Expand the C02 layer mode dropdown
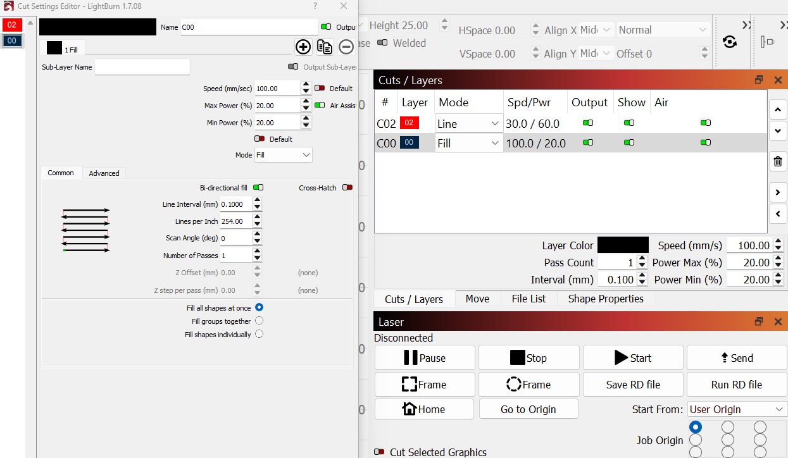Screen dimensions: 788x458 468,124
